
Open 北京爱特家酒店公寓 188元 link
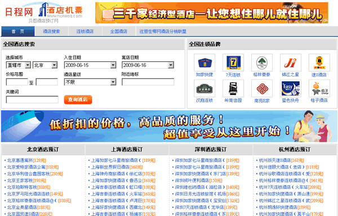pyautogui.click(x=33, y=167)
